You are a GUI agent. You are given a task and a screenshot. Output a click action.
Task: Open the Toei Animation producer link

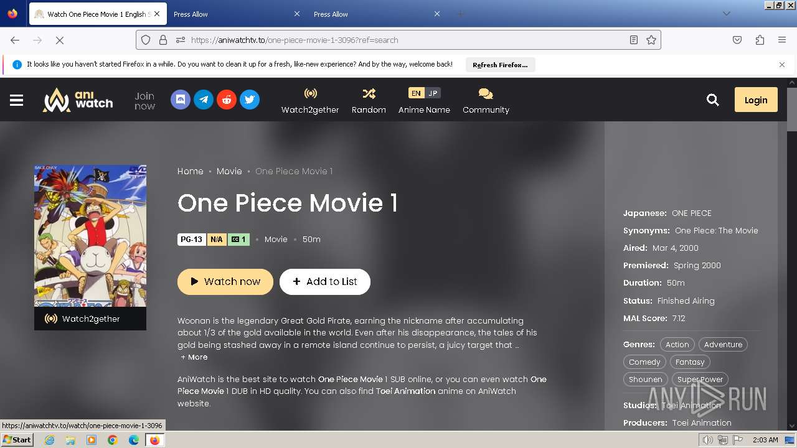click(x=702, y=422)
